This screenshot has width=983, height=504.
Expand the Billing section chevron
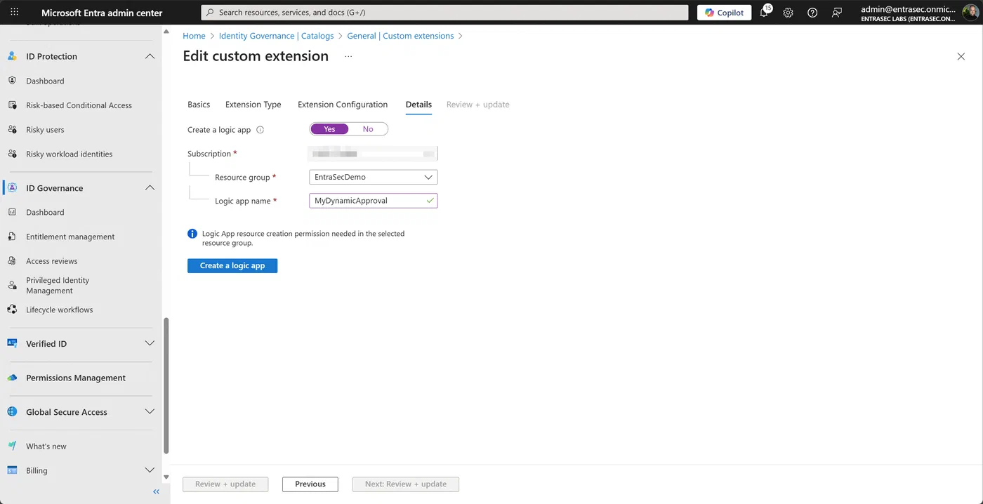tap(150, 470)
